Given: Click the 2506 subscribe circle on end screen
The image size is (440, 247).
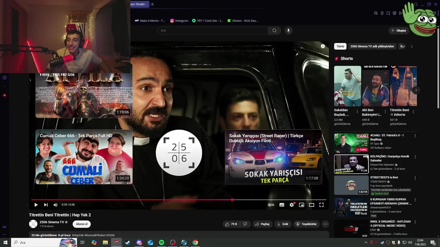Looking at the screenshot, I should [179, 153].
